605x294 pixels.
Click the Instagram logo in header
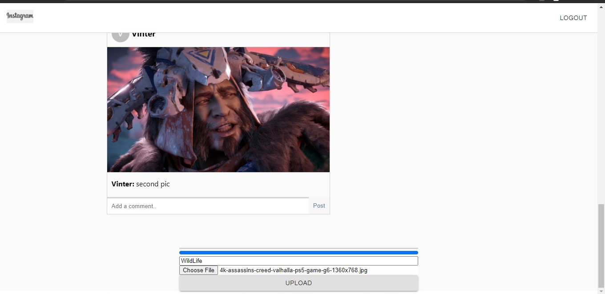20,16
